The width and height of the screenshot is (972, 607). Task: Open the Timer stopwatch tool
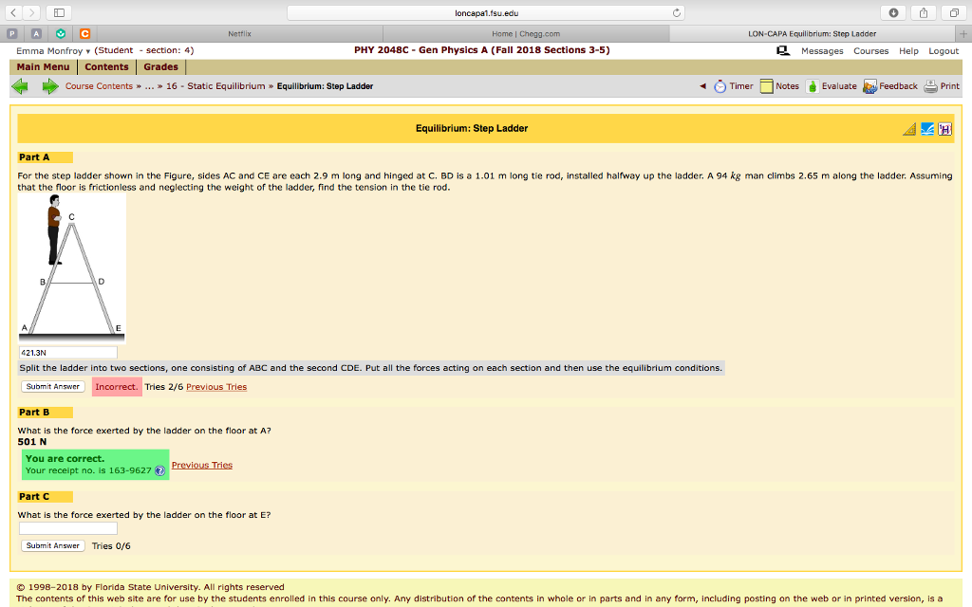[x=734, y=86]
